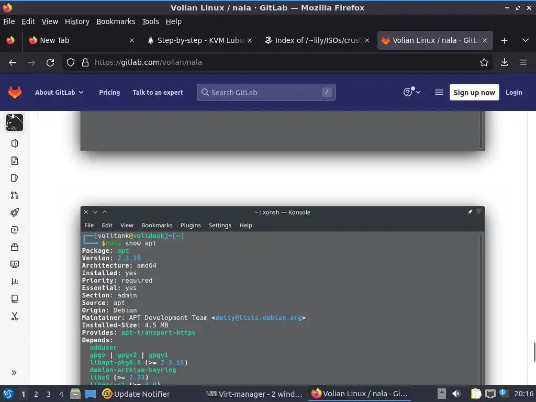Open Firefox View pinned tab icon
Viewport: 536px width, 402px height.
tap(10, 40)
